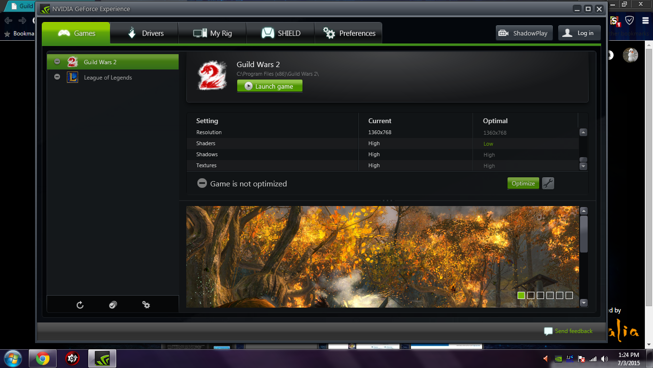Click the white volume speaker tray icon
The width and height of the screenshot is (653, 368).
click(605, 358)
